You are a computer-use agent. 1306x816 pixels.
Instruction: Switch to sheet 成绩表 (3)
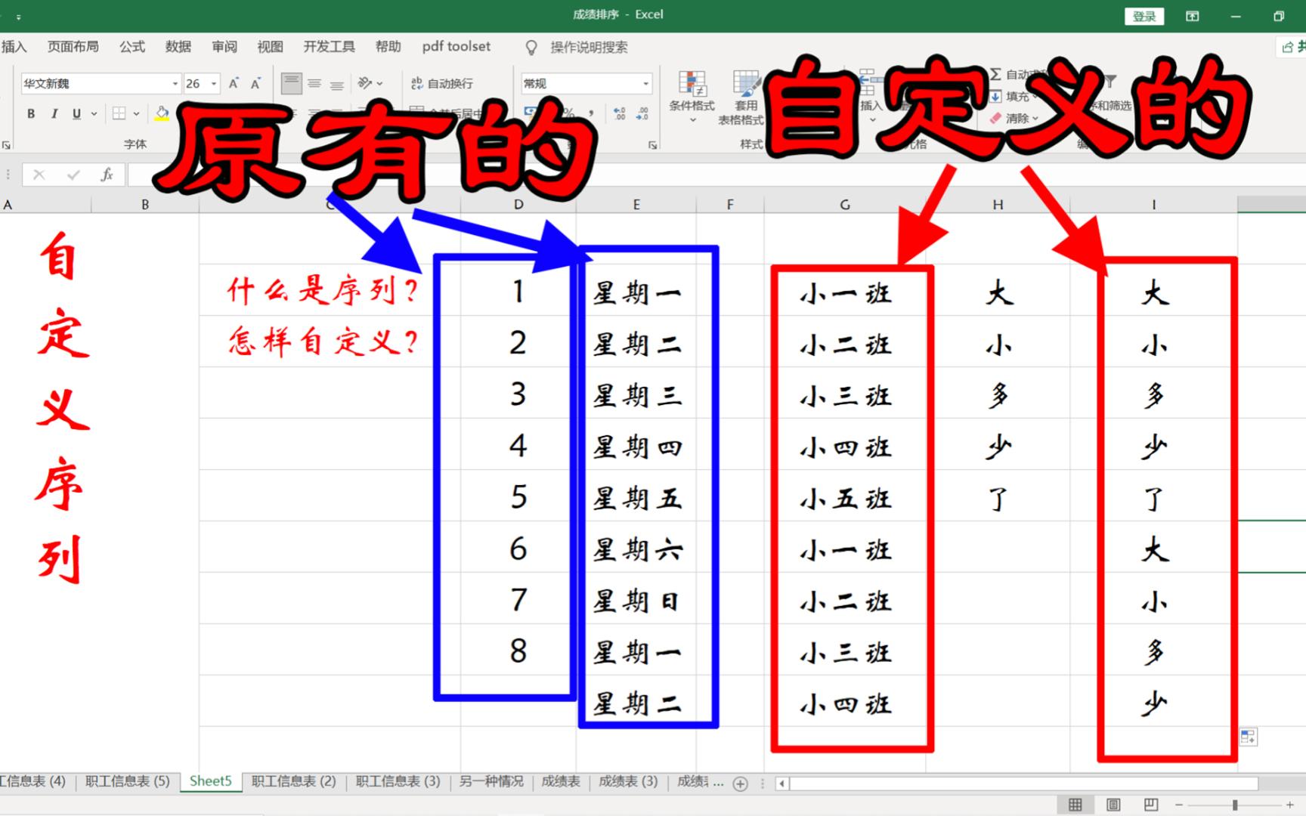point(628,781)
